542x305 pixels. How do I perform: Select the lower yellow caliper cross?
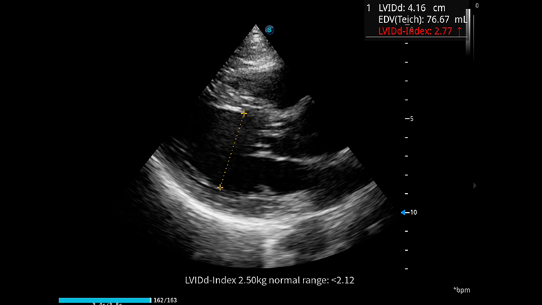coord(220,187)
